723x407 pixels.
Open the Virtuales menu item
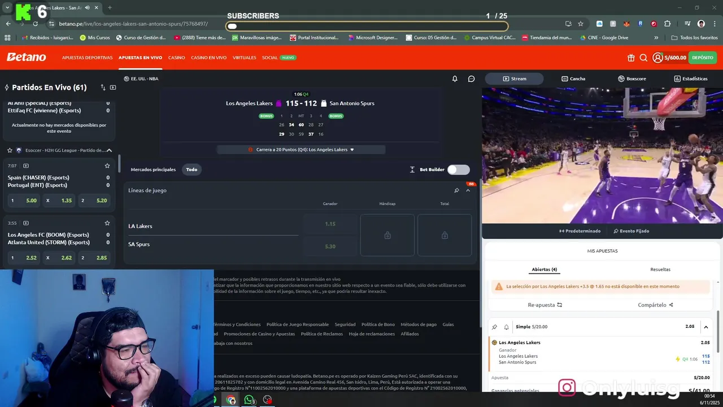244,58
